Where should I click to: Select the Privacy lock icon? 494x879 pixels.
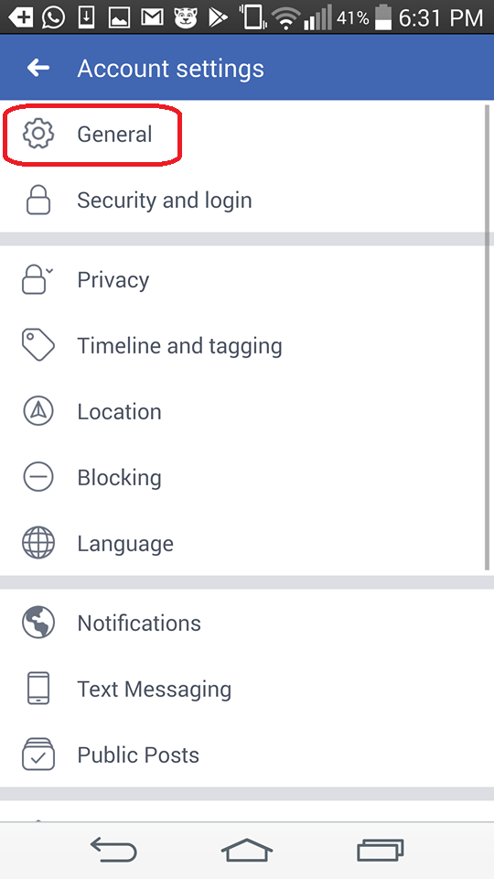pyautogui.click(x=38, y=279)
